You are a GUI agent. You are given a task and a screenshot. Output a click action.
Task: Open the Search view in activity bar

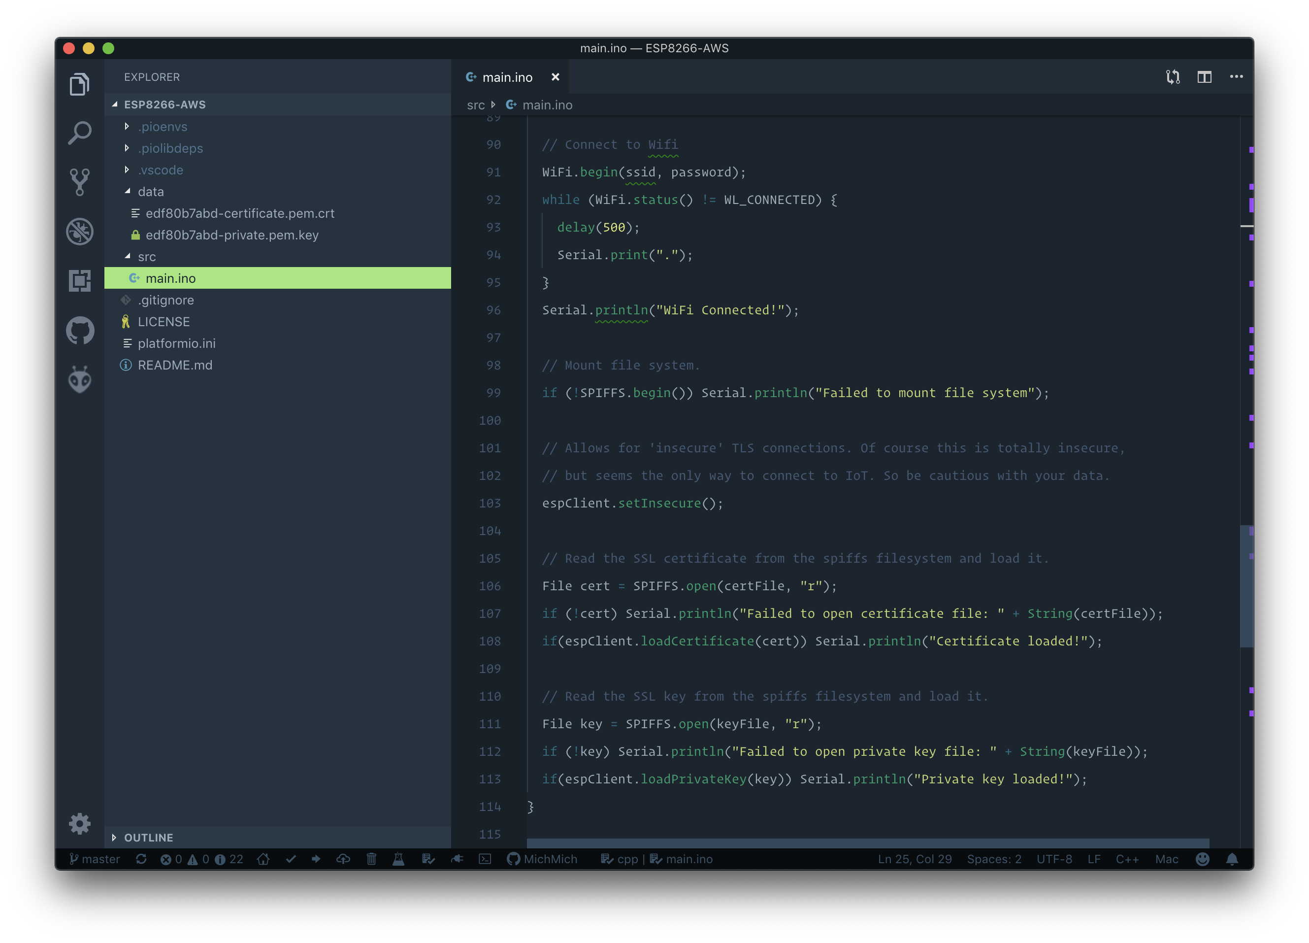(x=80, y=133)
